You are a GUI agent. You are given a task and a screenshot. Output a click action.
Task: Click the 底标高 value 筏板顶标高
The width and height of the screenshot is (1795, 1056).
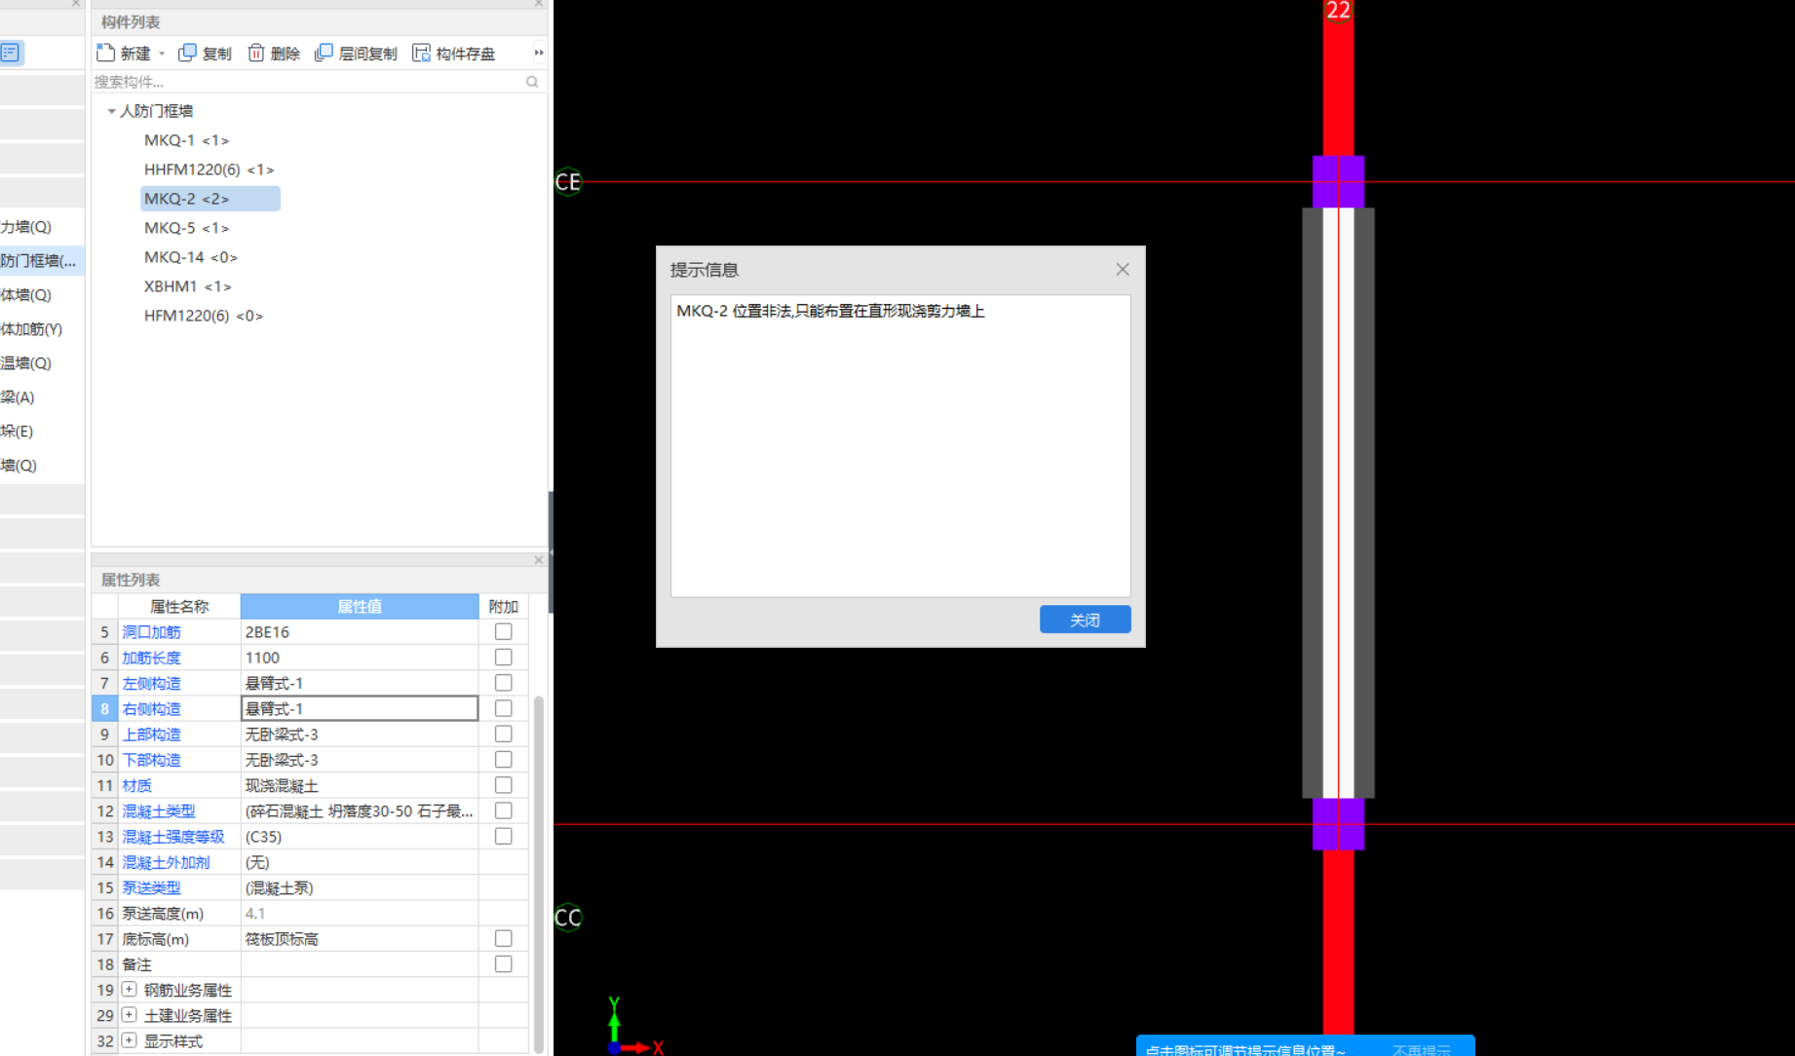(x=360, y=938)
